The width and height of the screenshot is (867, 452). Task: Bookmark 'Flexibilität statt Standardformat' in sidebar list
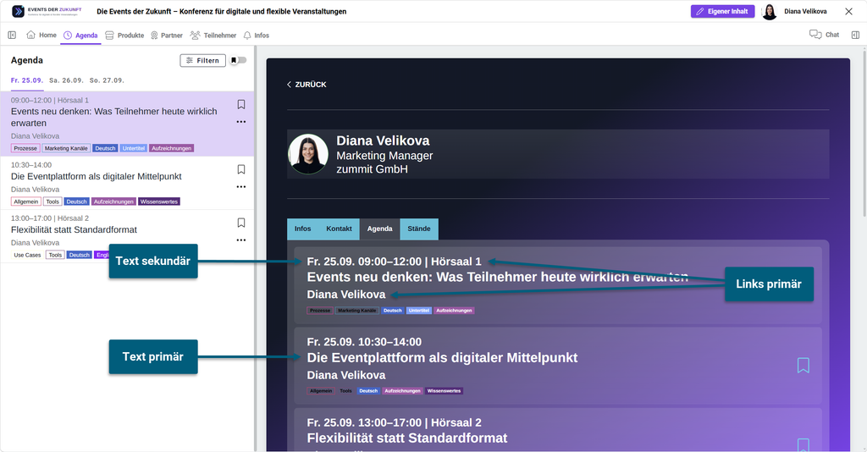tap(241, 223)
